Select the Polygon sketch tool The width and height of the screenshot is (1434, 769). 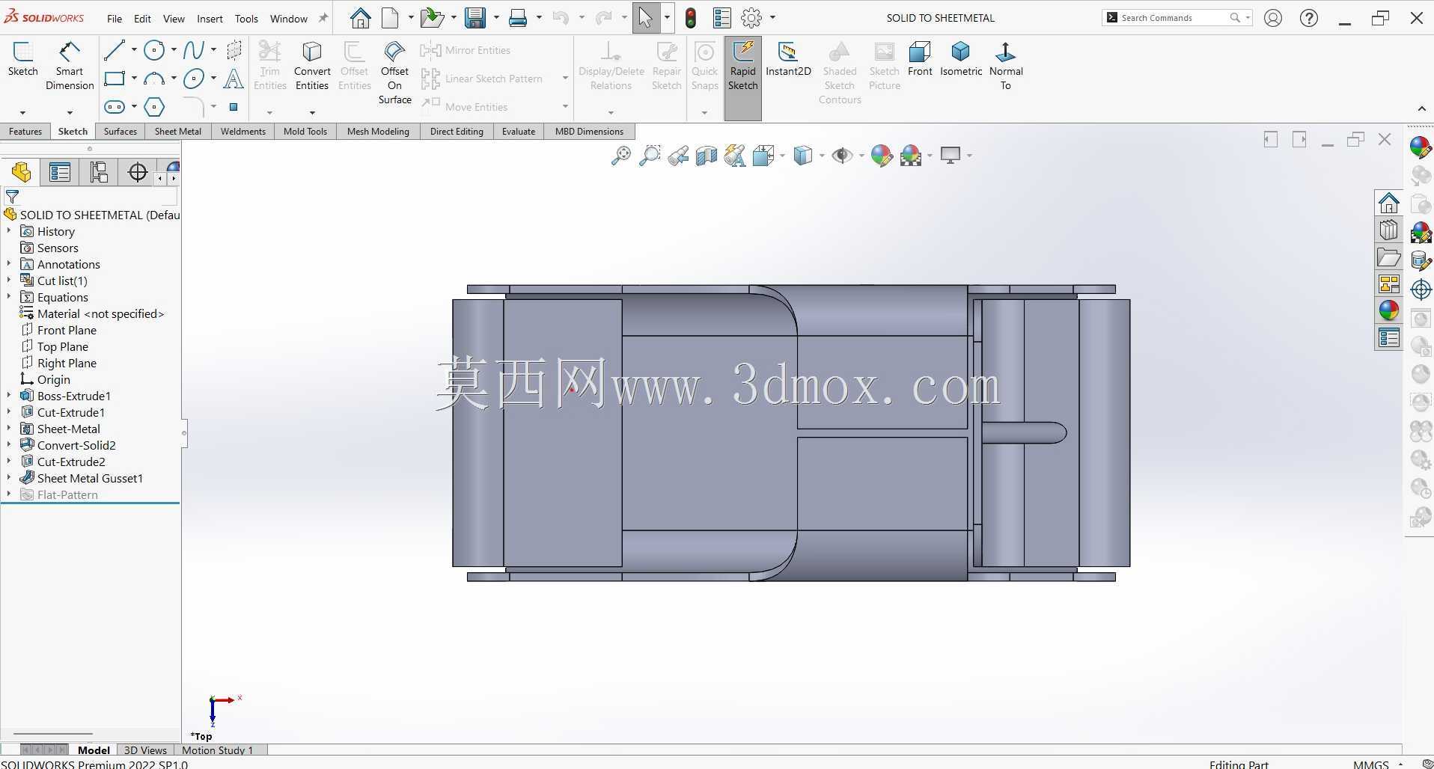point(154,107)
